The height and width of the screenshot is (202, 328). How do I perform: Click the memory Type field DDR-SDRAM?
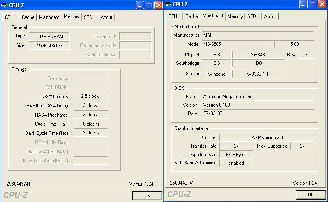49,36
